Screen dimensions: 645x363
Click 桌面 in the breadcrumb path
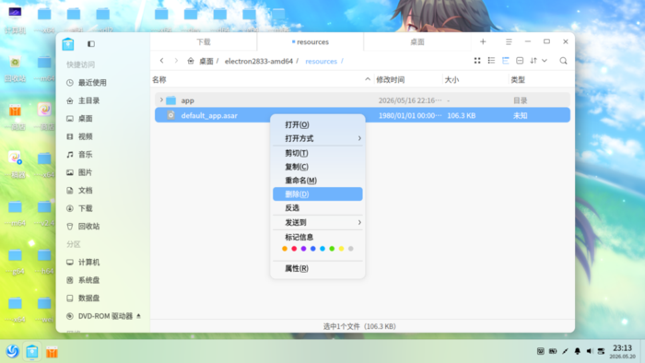(206, 61)
